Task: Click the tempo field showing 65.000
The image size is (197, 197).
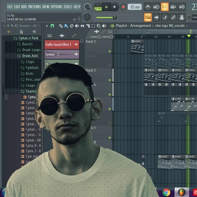Action: pyautogui.click(x=135, y=7)
